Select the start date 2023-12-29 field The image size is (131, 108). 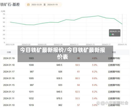(36, 5)
